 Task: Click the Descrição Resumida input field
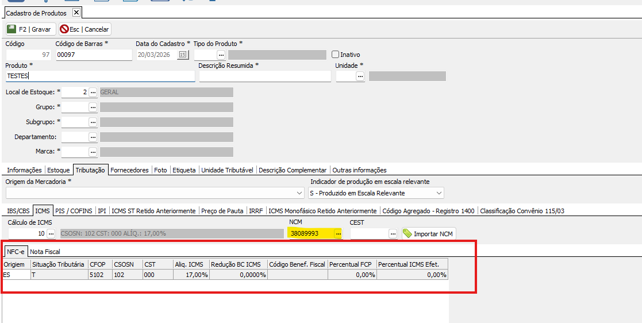(264, 76)
